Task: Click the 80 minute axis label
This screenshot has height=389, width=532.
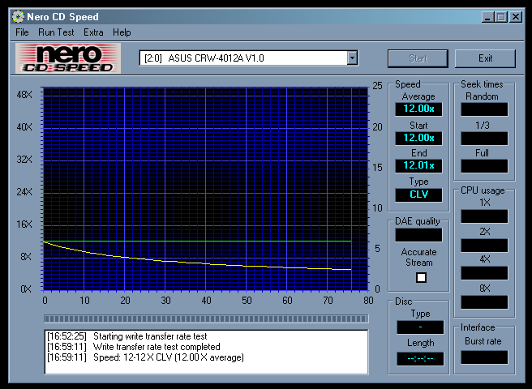Action: pos(368,301)
